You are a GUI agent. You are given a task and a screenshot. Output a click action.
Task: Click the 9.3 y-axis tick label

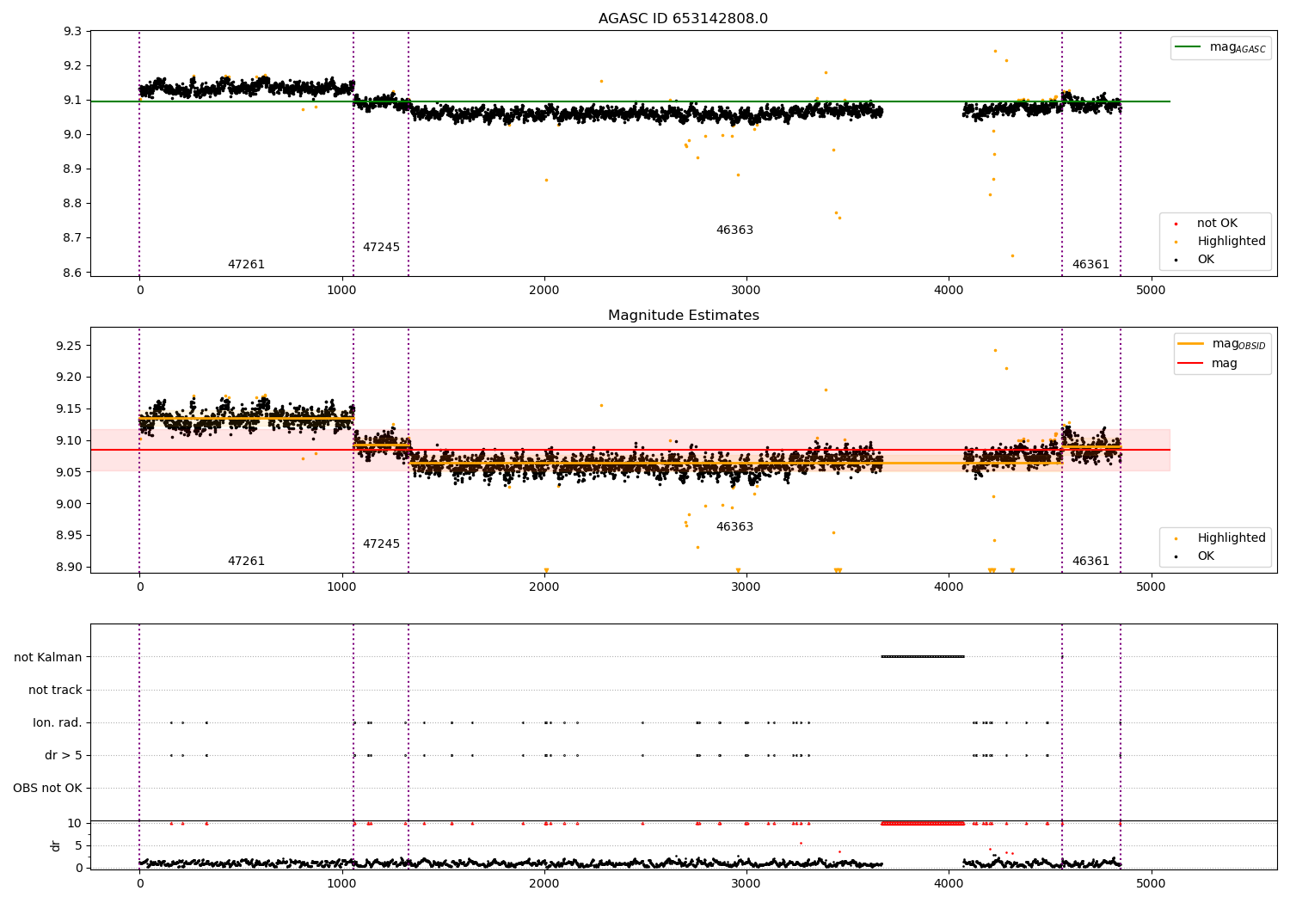(73, 31)
